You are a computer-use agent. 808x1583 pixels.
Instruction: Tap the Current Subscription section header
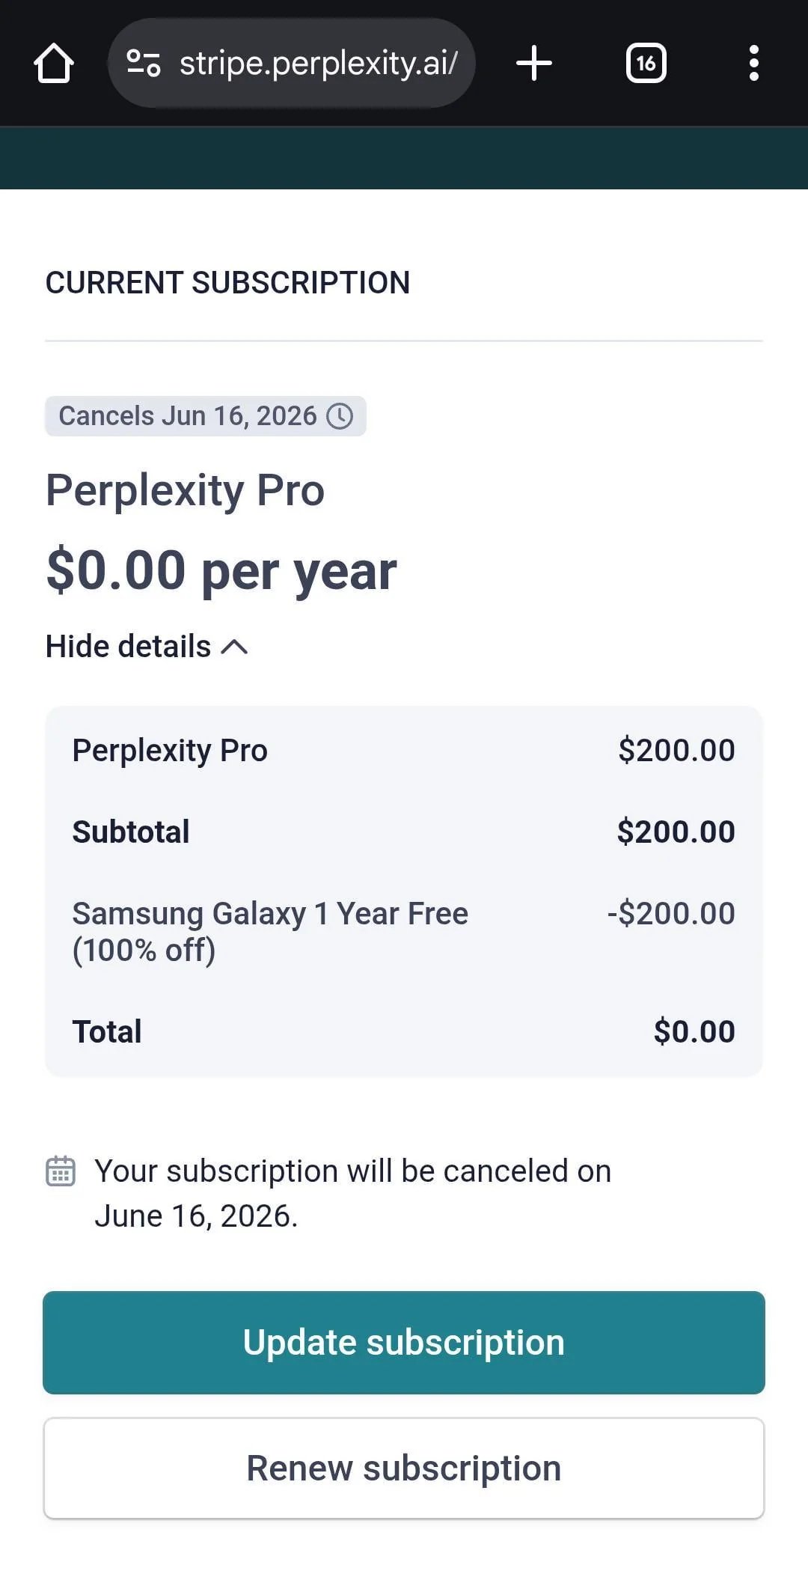click(x=227, y=283)
